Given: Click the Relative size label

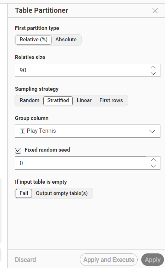Looking at the screenshot, I should click(x=30, y=57).
